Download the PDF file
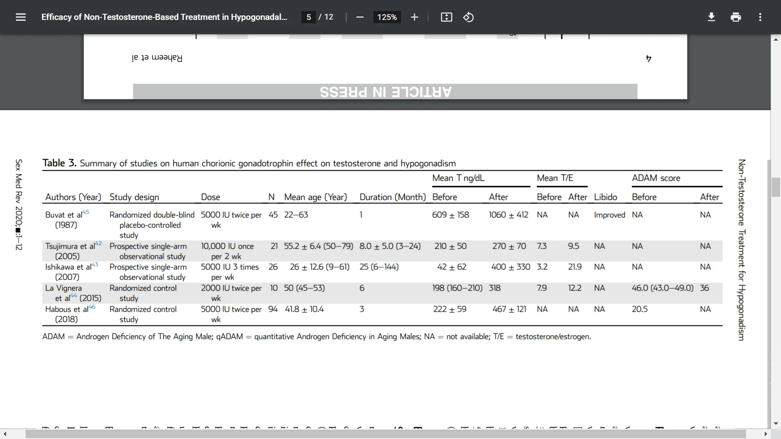781x439 pixels. (x=711, y=17)
